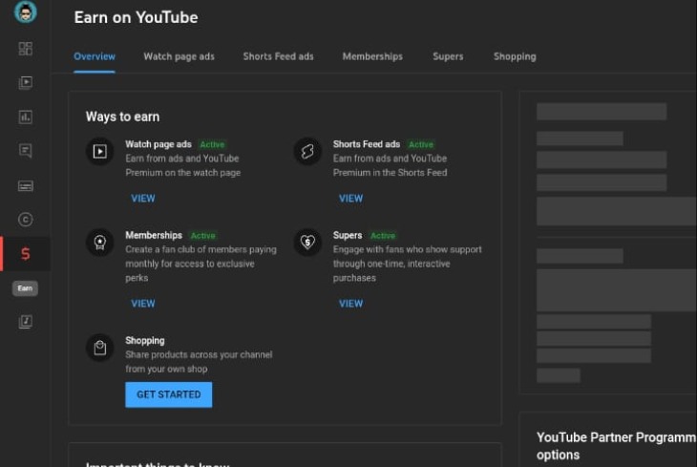Switch to the Memberships tab
697x467 pixels.
click(x=372, y=56)
